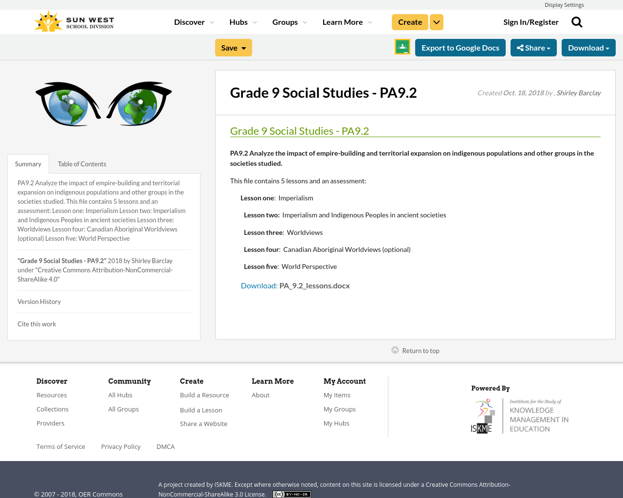Switch to the Table of Contents tab
623x498 pixels.
[82, 163]
